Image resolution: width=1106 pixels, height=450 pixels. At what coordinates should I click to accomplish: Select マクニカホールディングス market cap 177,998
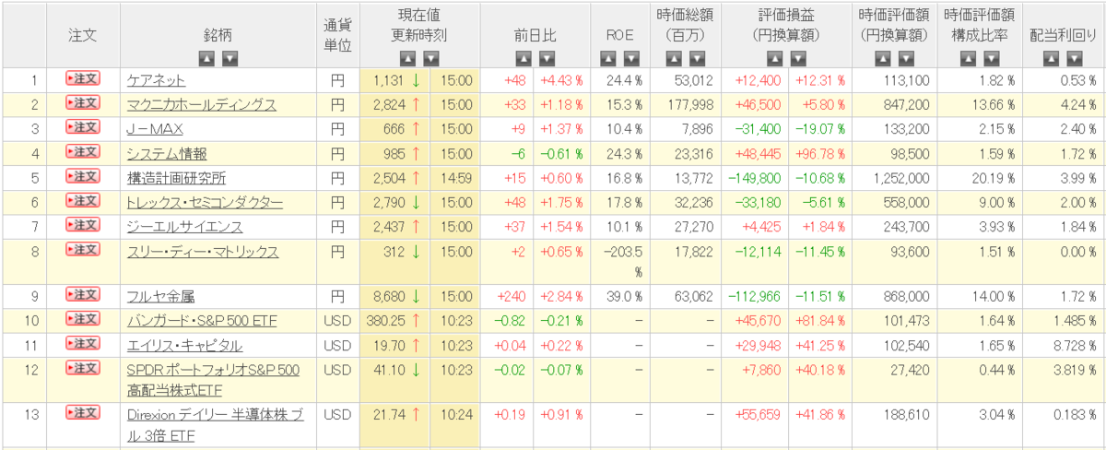click(689, 105)
